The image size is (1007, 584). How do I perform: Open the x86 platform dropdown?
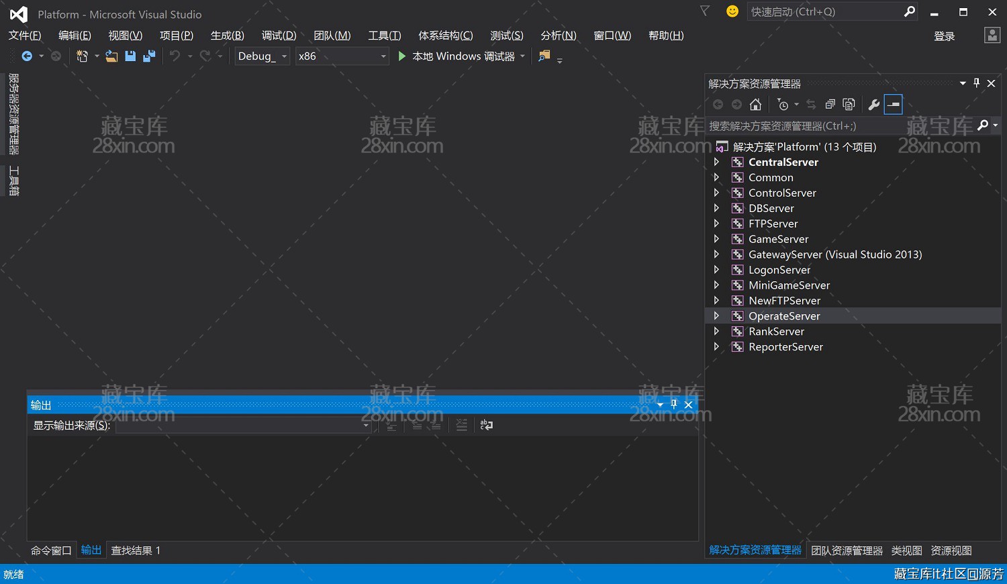[x=342, y=56]
